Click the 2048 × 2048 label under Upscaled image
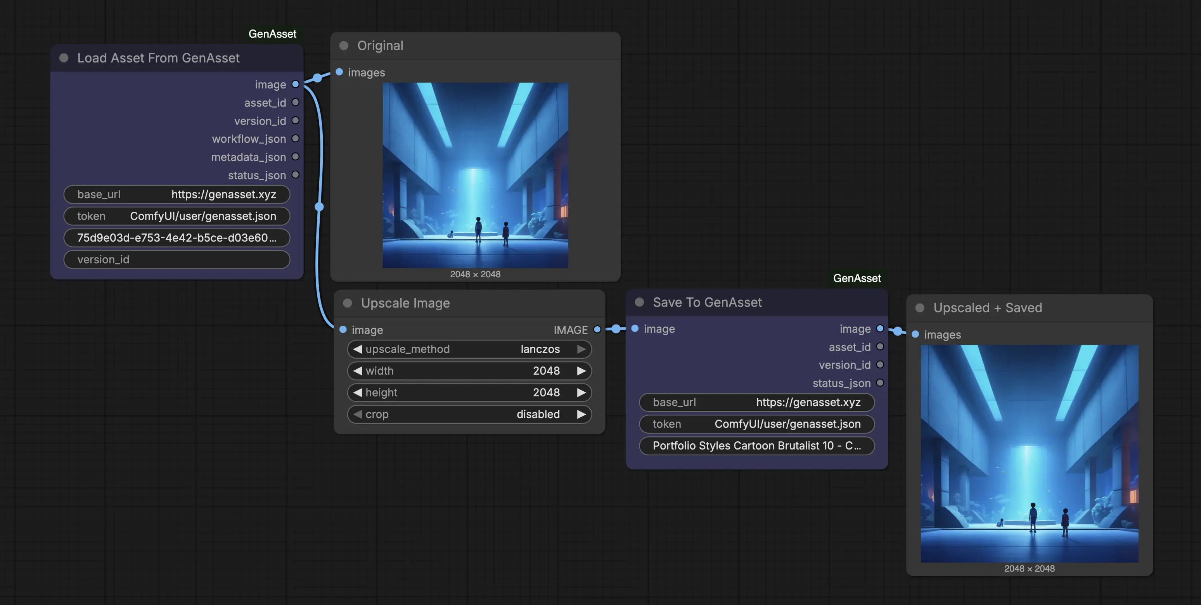 (x=1030, y=569)
